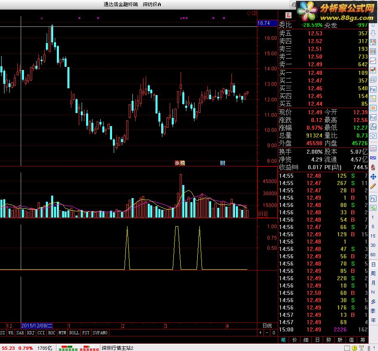Switch to the 联 linked tab
378x351 pixels.
coord(340,340)
